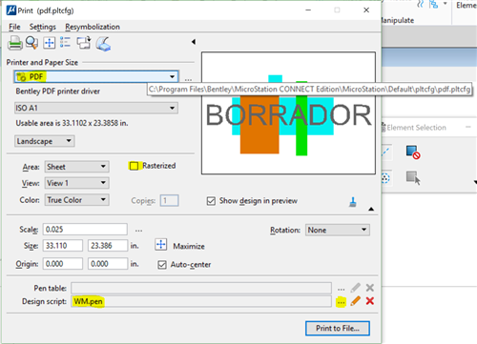Browse for design script ellipsis button
The image size is (477, 344).
coord(341,302)
